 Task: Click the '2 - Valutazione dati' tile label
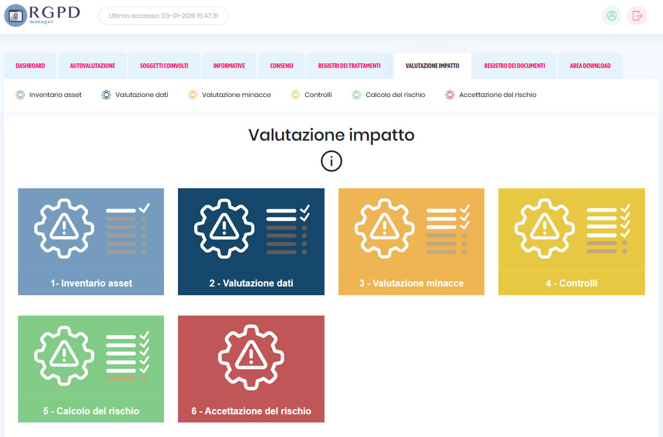(251, 283)
